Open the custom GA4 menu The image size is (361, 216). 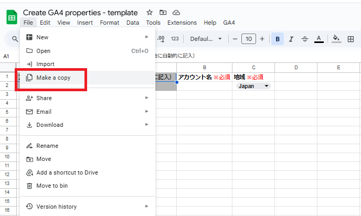(x=229, y=23)
